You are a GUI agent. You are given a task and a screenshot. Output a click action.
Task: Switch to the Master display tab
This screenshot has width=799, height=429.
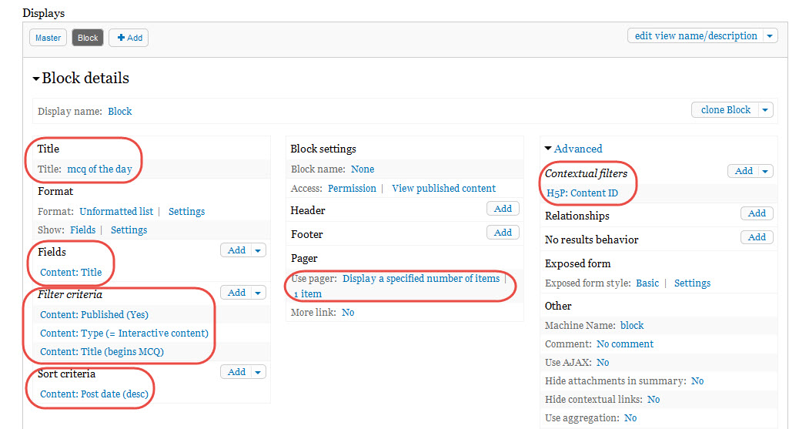point(48,38)
